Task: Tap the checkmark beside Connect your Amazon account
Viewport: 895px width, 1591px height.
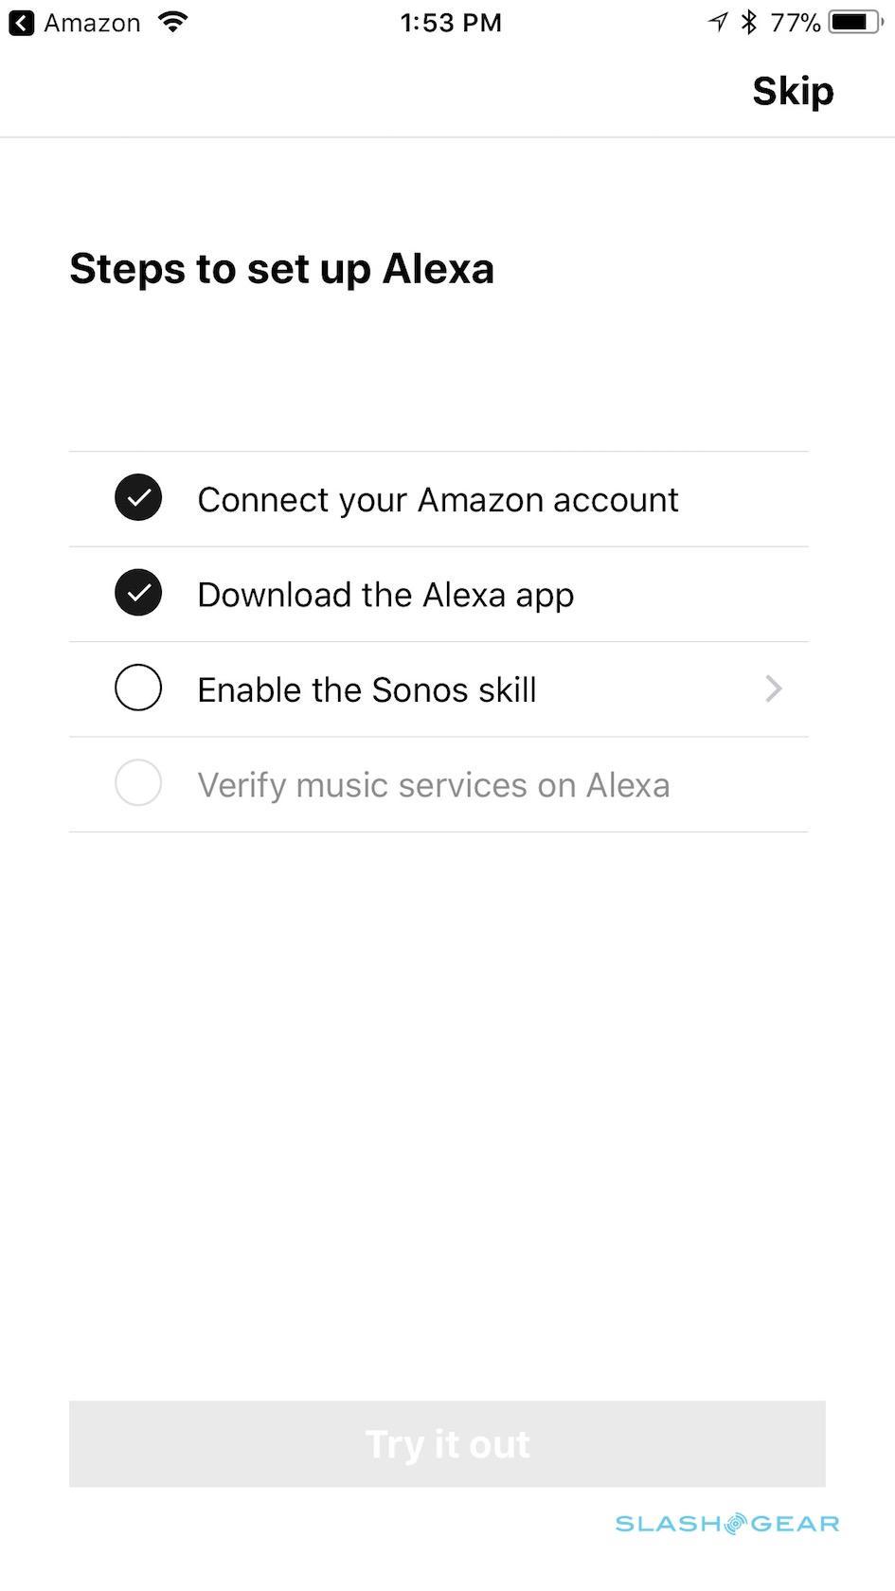Action: tap(138, 498)
